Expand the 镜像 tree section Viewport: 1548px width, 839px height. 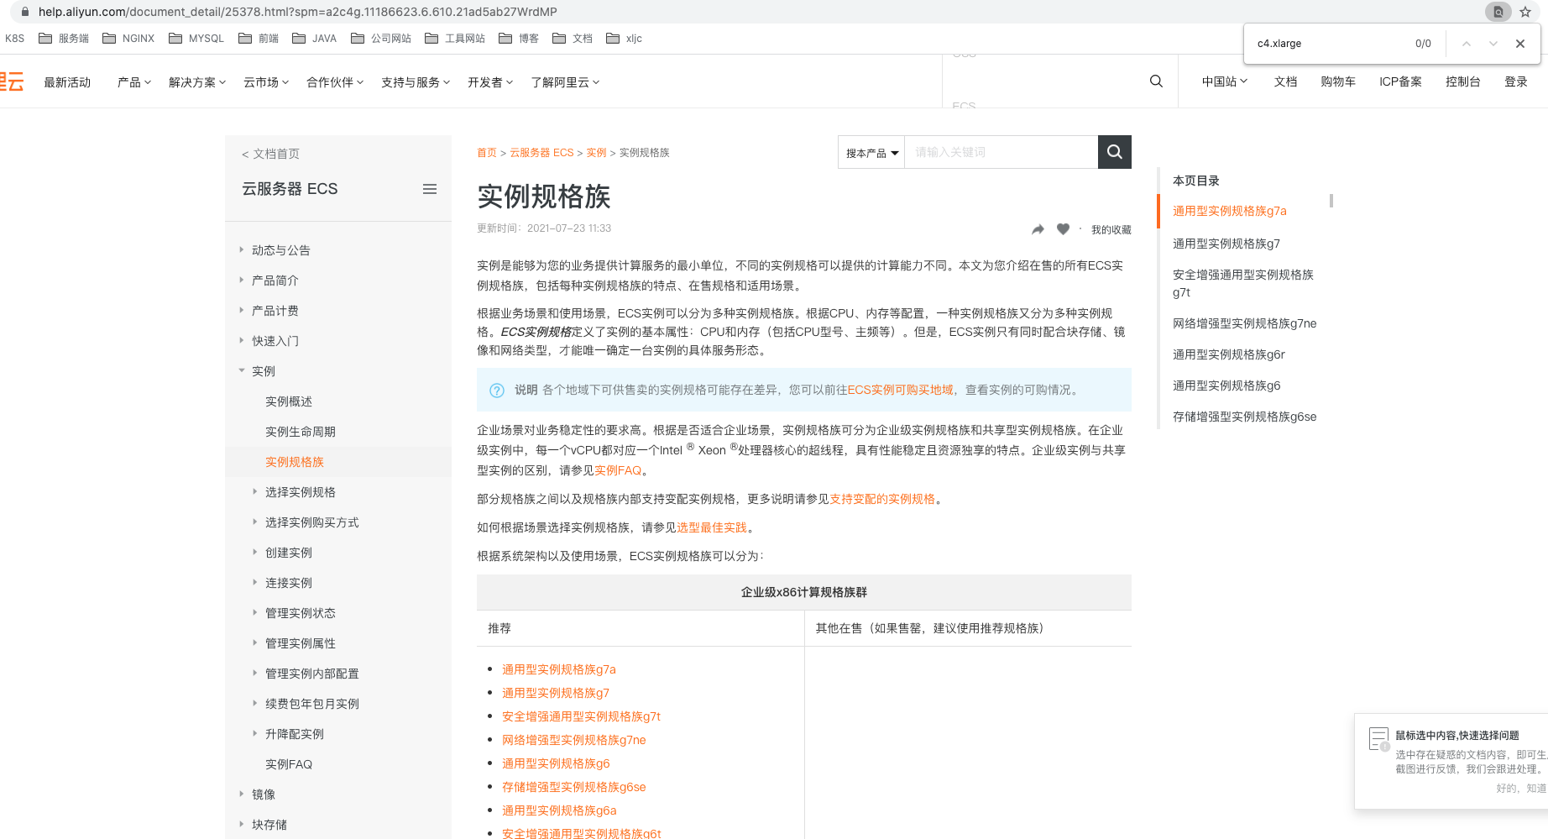pyautogui.click(x=242, y=794)
